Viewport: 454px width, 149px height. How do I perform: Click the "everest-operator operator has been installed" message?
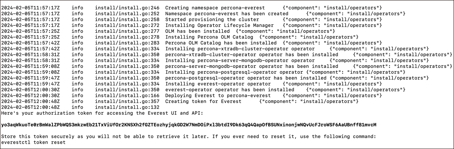tap(229, 90)
